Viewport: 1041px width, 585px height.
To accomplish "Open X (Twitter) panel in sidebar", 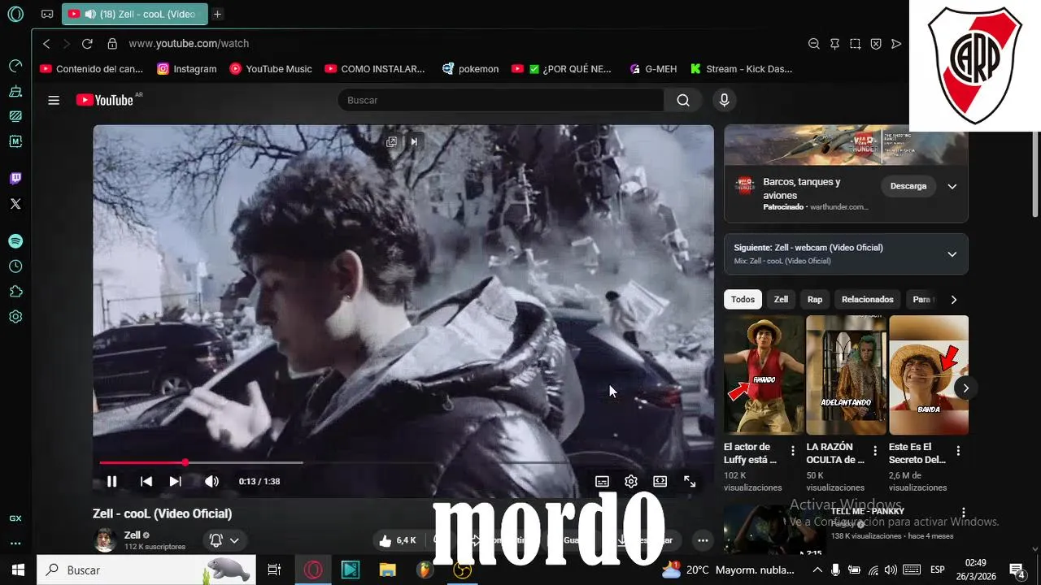I will pos(15,204).
